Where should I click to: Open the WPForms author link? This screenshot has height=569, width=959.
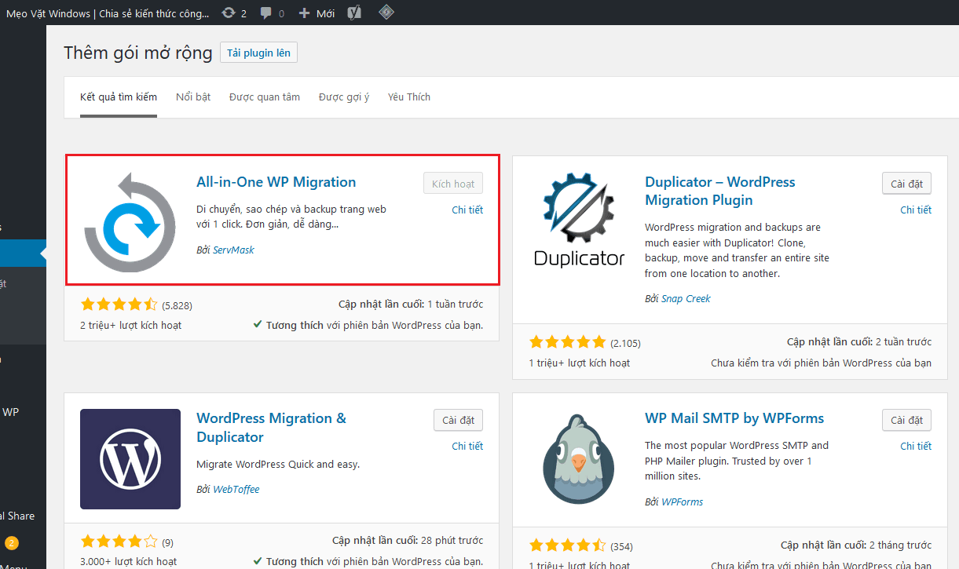pos(682,502)
